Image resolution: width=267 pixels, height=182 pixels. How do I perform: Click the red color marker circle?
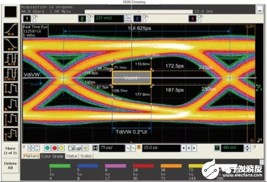pos(54,148)
